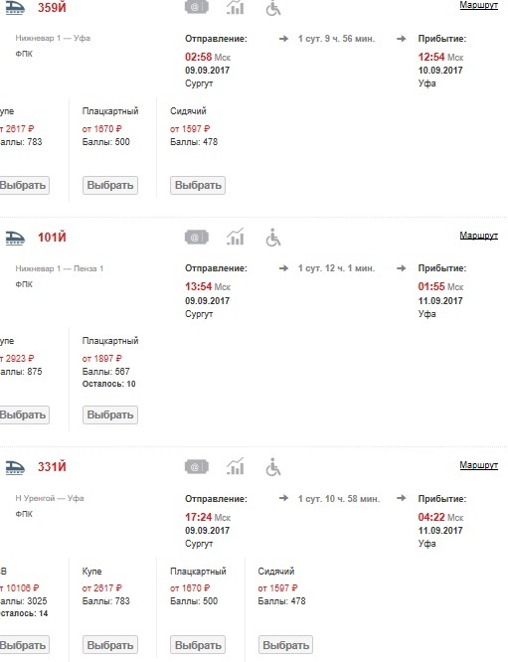The width and height of the screenshot is (508, 662).
Task: Click wheelchair accessibility icon for train 359Й
Action: pos(273,8)
